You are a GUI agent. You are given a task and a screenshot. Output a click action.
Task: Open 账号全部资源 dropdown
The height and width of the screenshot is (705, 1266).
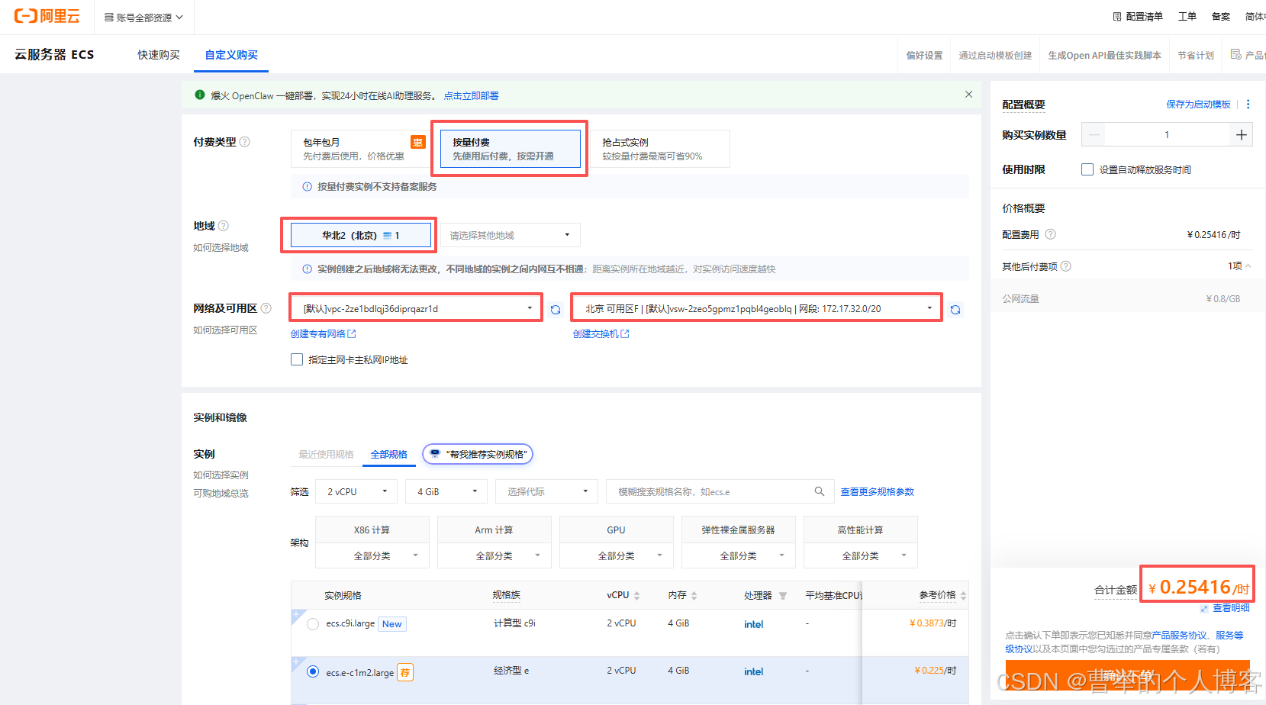143,17
